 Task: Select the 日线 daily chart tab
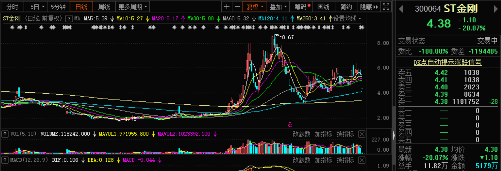pos(81,7)
